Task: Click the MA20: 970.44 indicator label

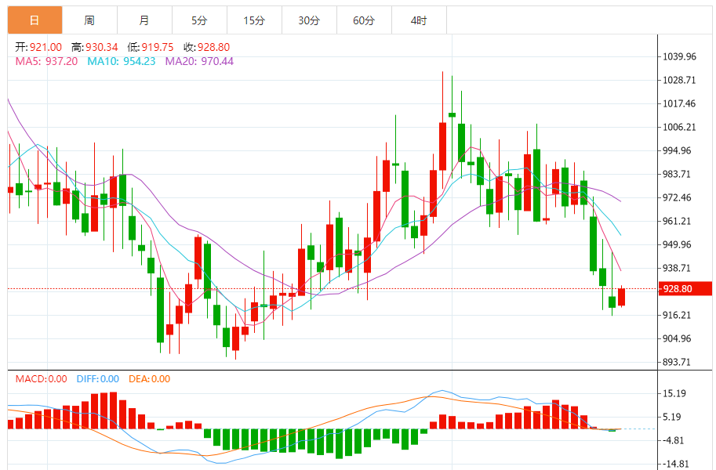Action: 199,61
